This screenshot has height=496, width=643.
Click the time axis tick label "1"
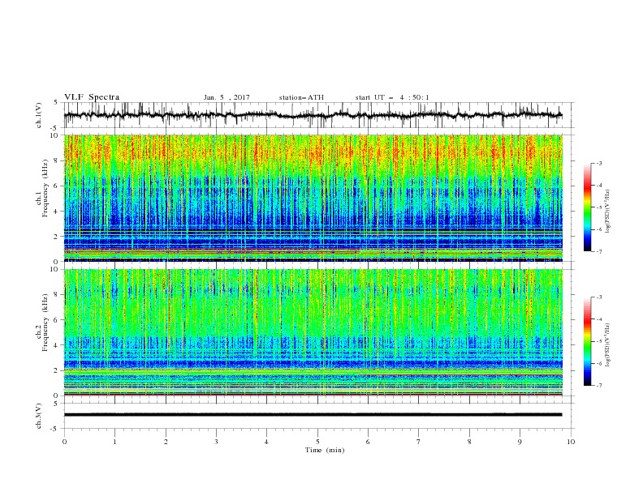(x=114, y=442)
